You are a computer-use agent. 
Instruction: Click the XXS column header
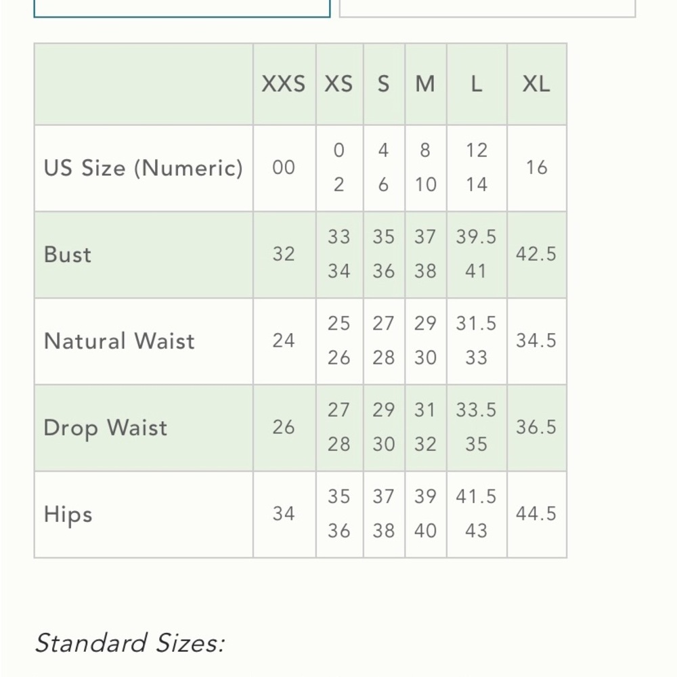pos(284,84)
